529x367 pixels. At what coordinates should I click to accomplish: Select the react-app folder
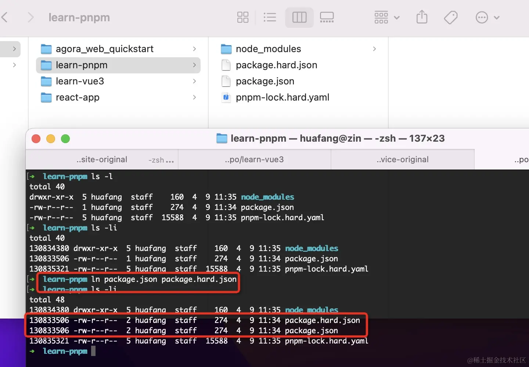pos(118,97)
